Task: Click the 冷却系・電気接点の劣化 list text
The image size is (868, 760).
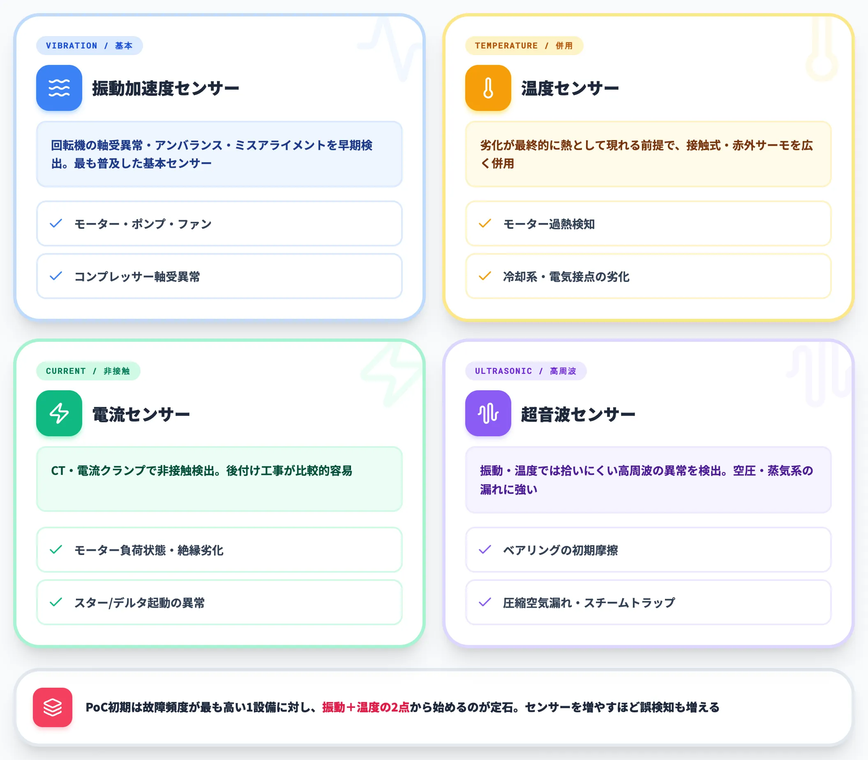Action: (566, 276)
